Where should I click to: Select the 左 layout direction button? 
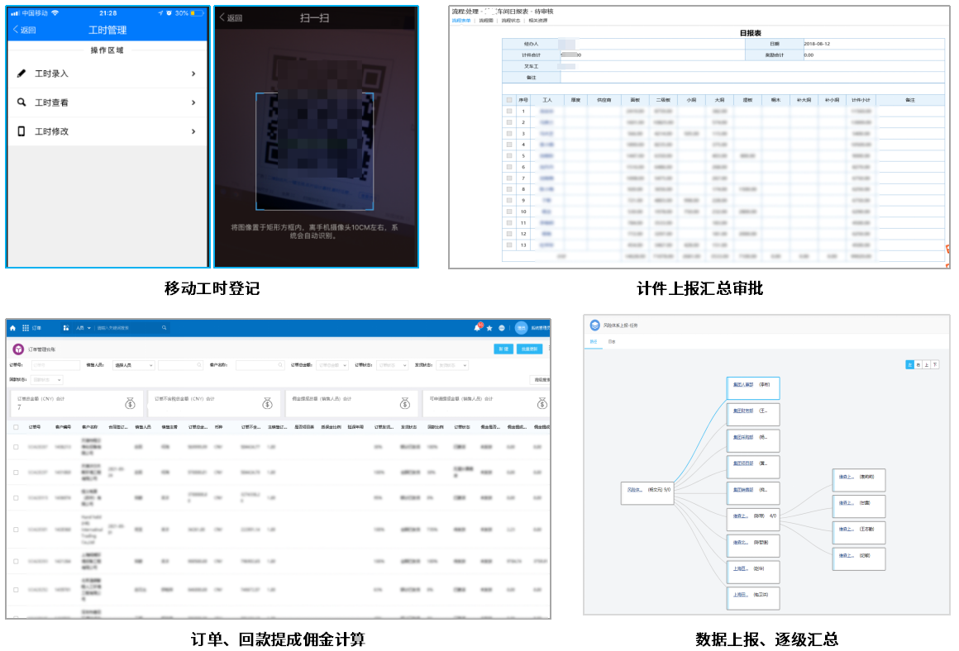pyautogui.click(x=909, y=364)
